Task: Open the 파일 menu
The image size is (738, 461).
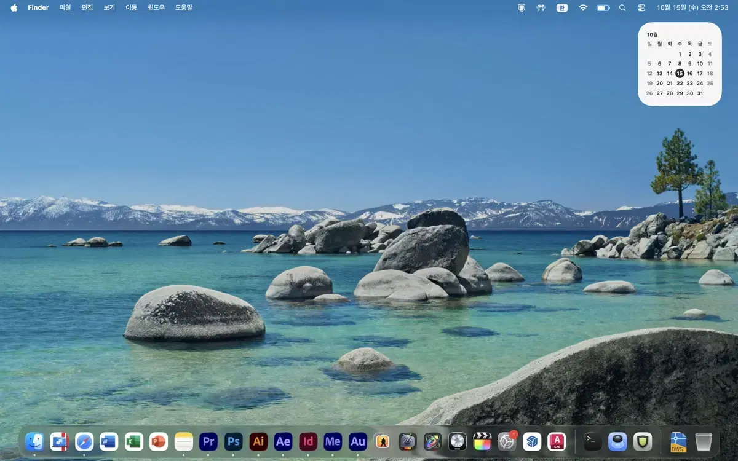Action: (x=63, y=8)
